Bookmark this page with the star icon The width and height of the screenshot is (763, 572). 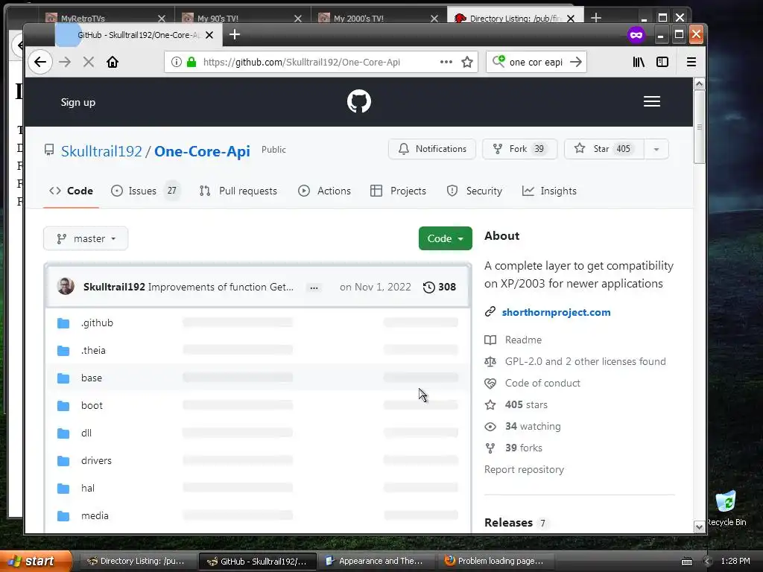(x=467, y=63)
